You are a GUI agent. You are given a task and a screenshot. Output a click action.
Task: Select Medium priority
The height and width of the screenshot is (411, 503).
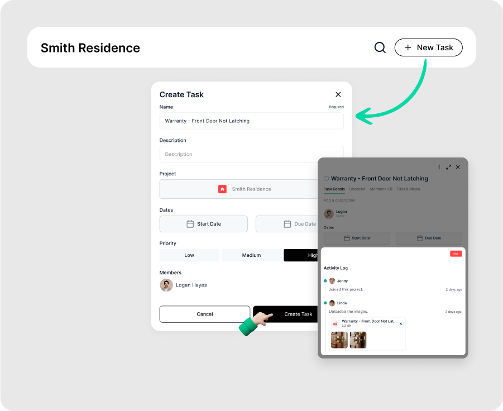coord(251,255)
